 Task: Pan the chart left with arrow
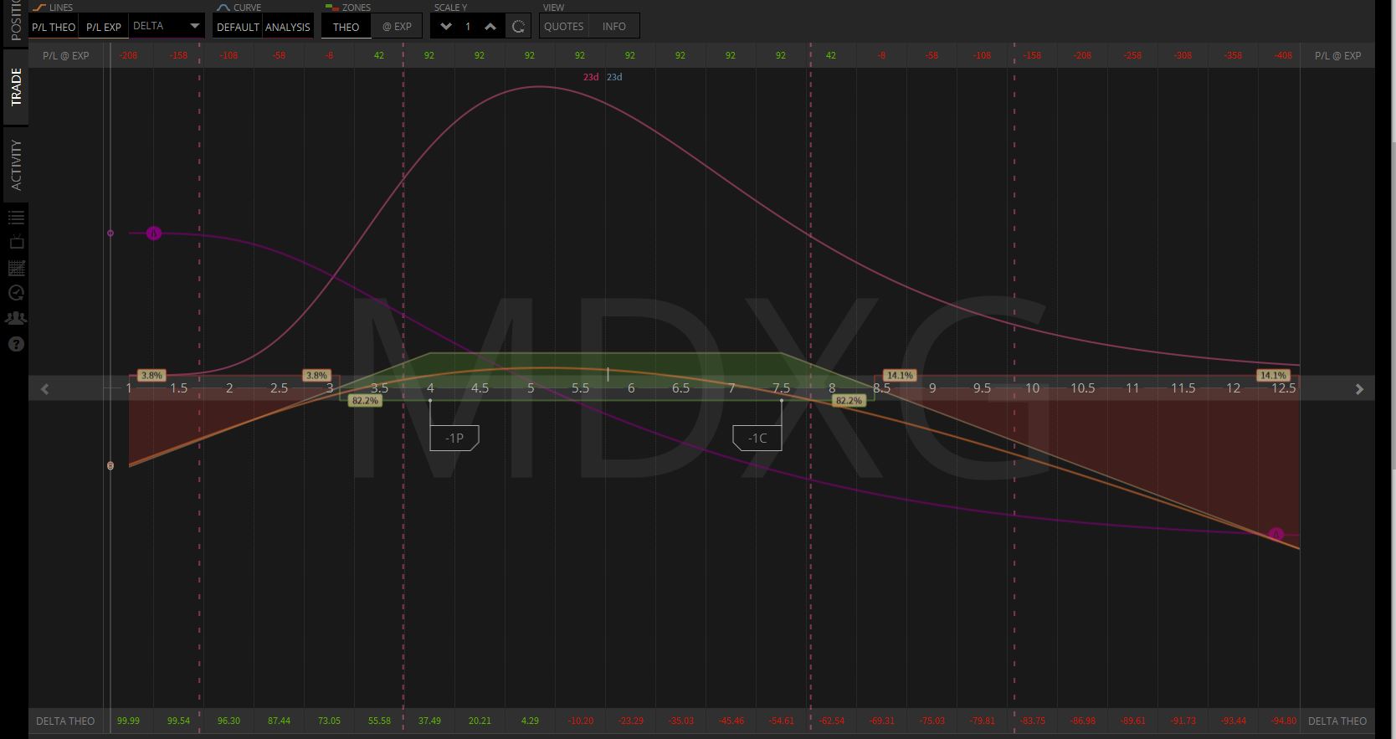pos(45,388)
